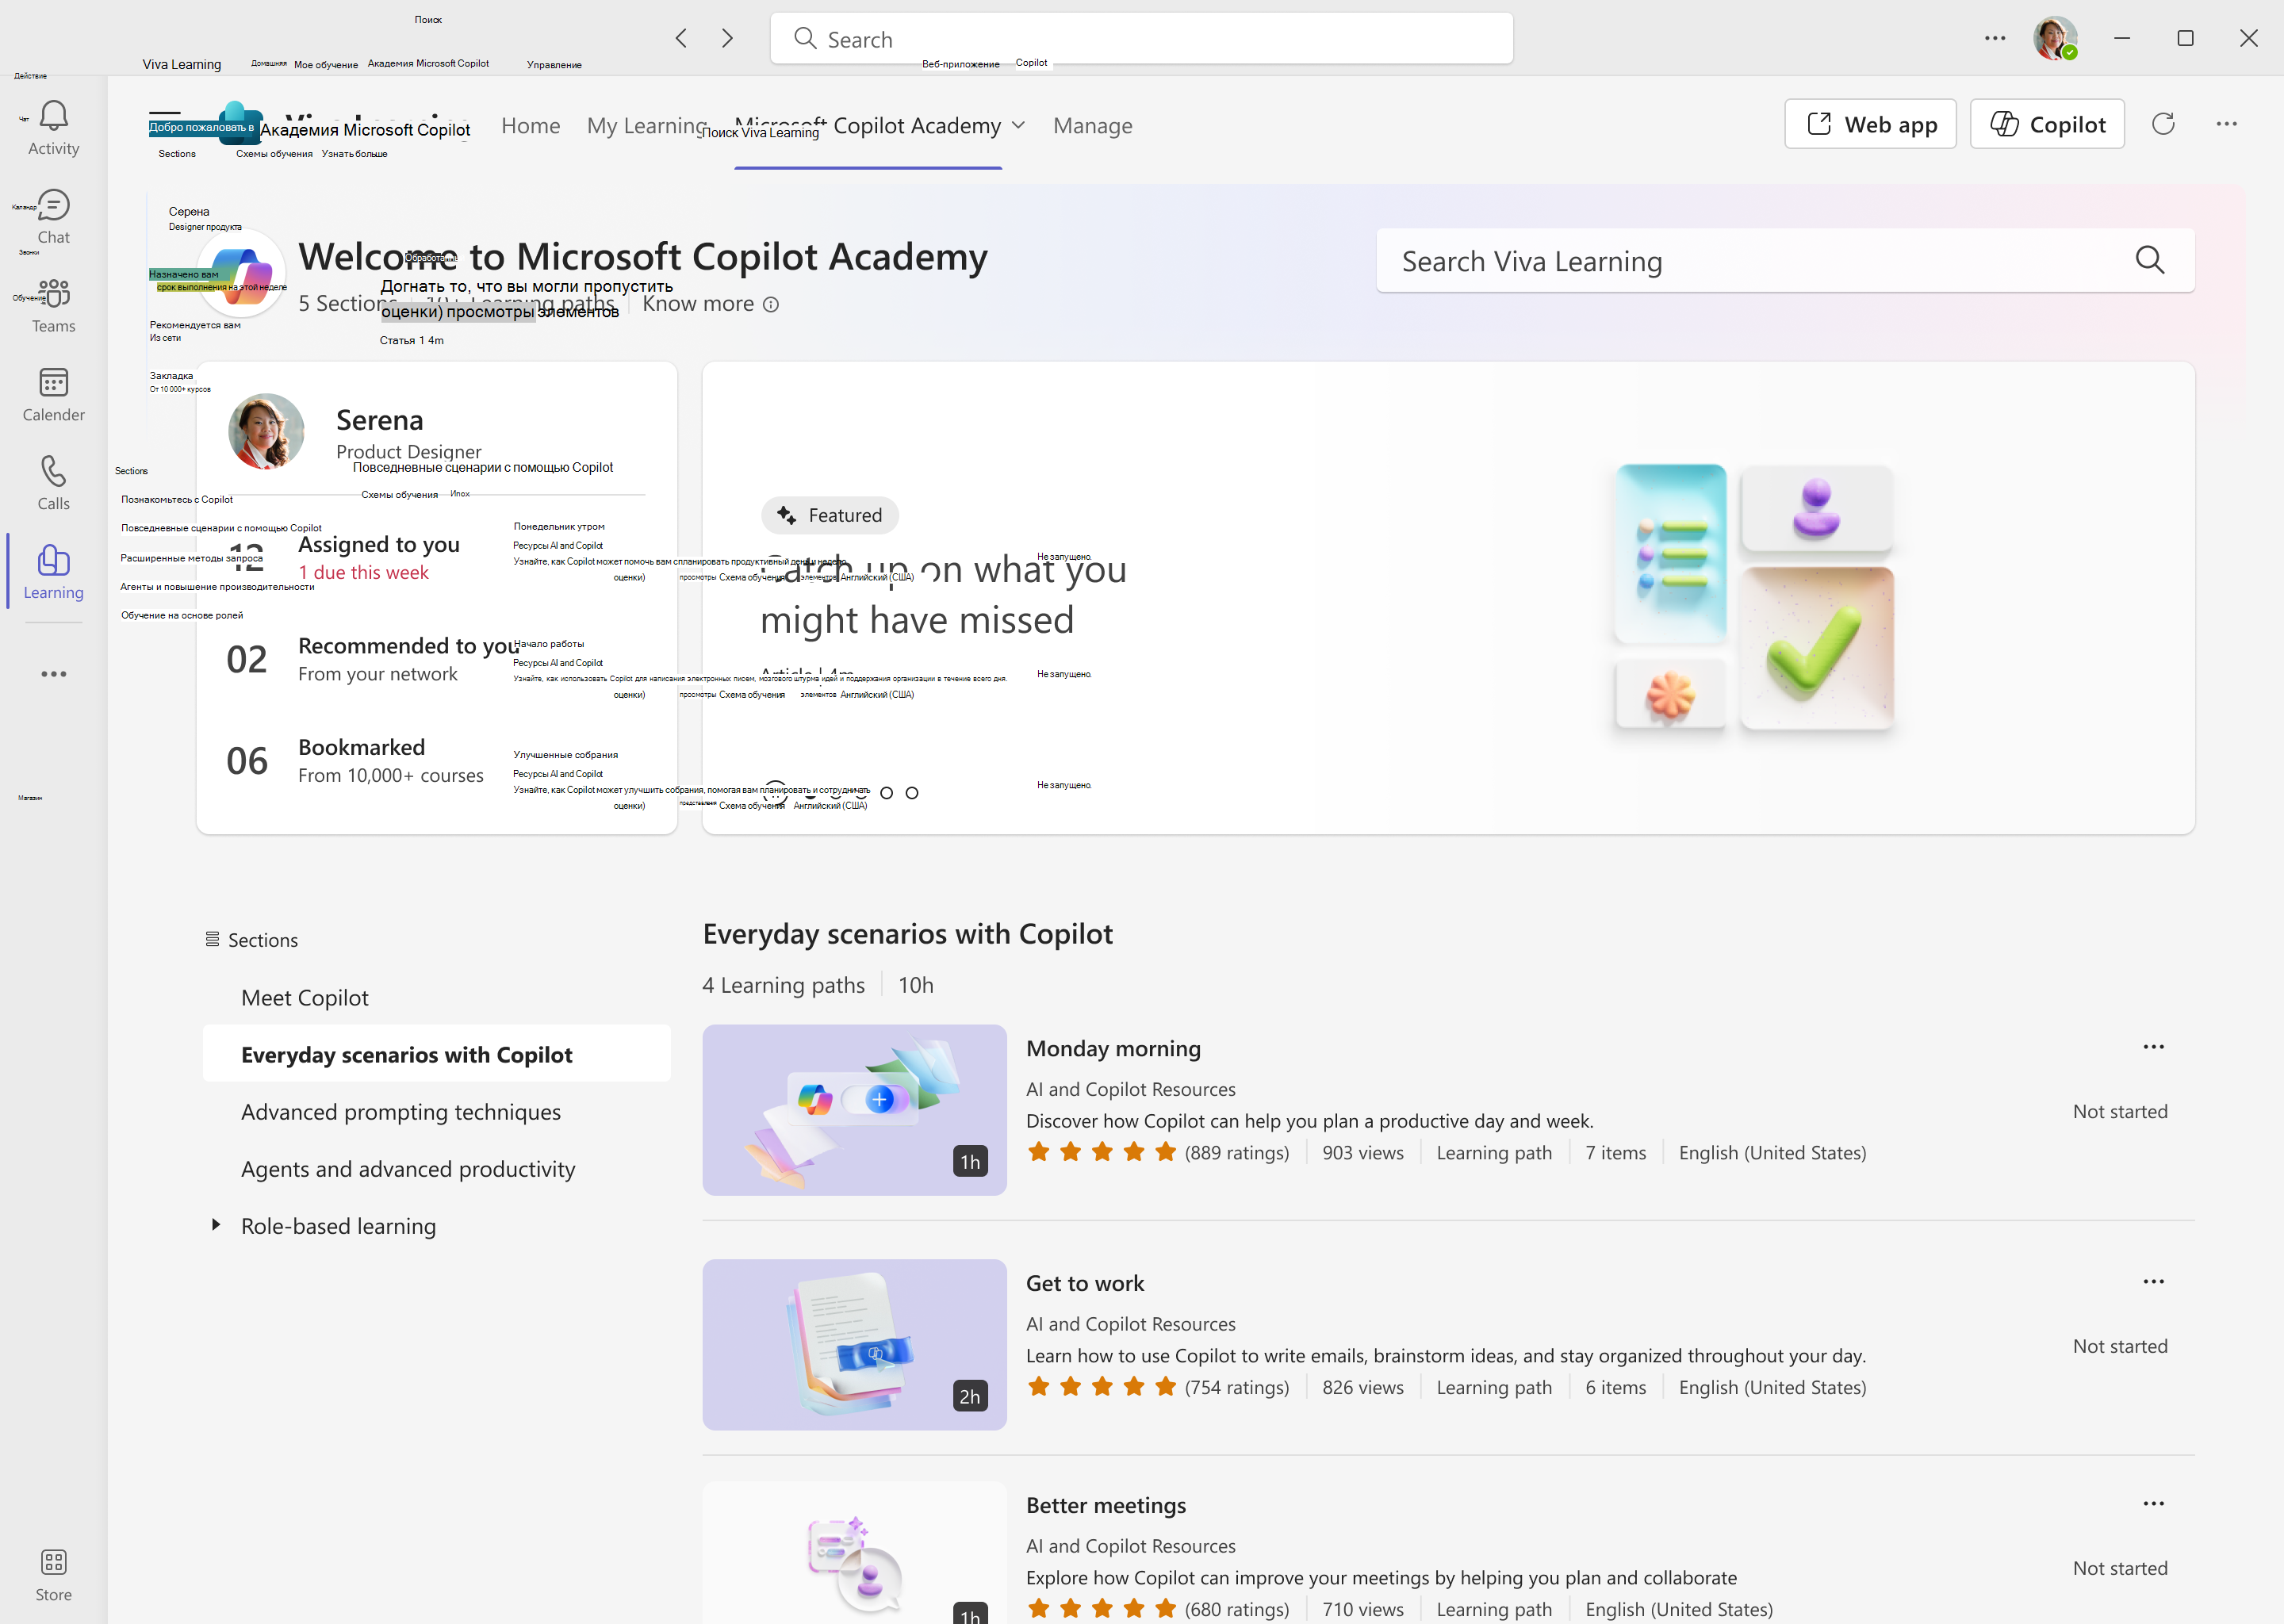Click the top Search box
The image size is (2284, 1624).
click(x=1141, y=38)
